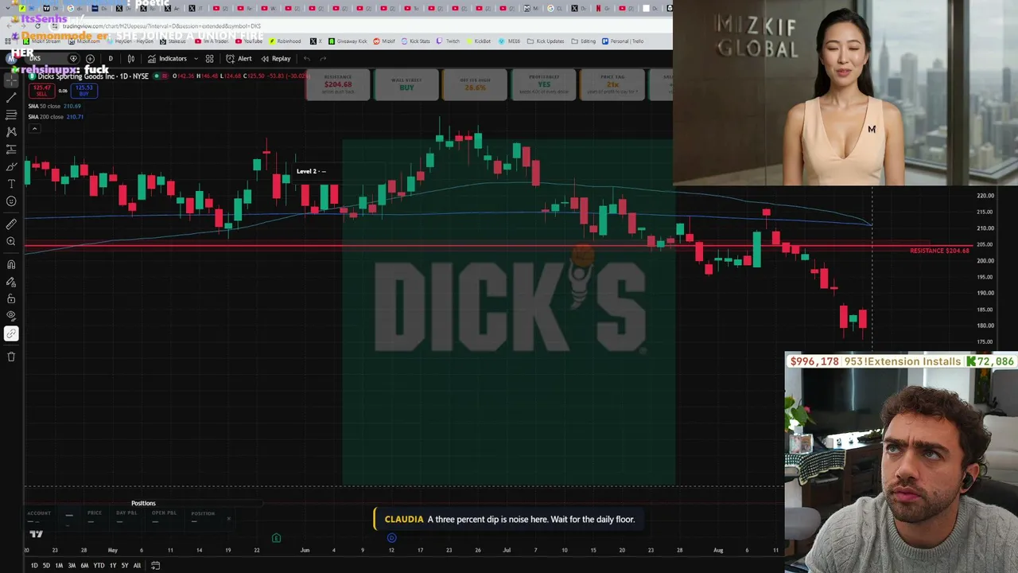Click the blue BUY price button

[84, 91]
